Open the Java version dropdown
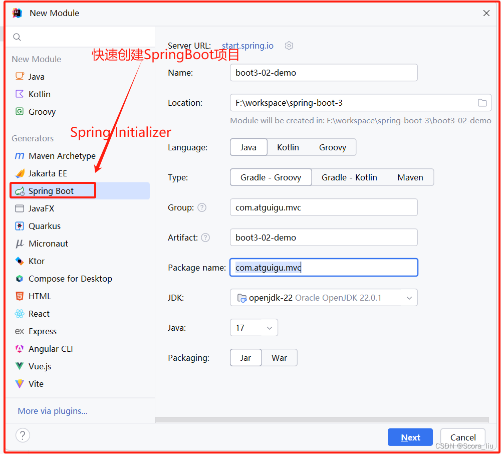 pyautogui.click(x=254, y=328)
